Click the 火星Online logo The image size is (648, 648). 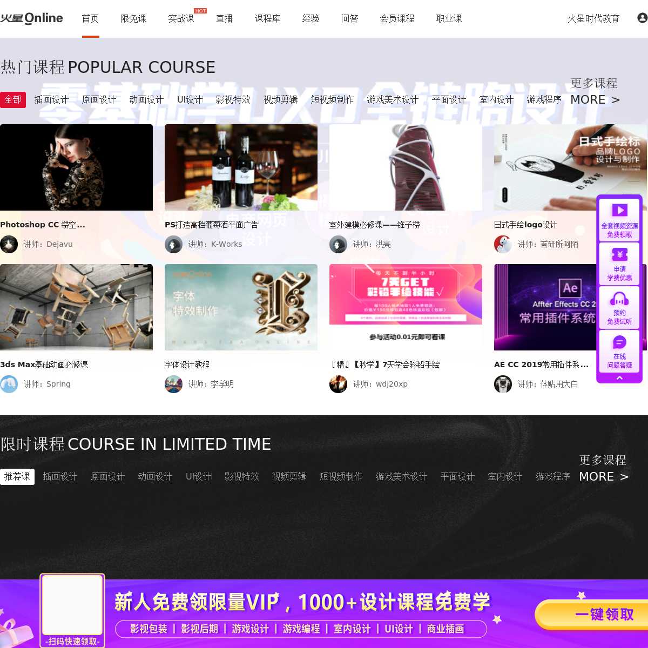click(31, 18)
